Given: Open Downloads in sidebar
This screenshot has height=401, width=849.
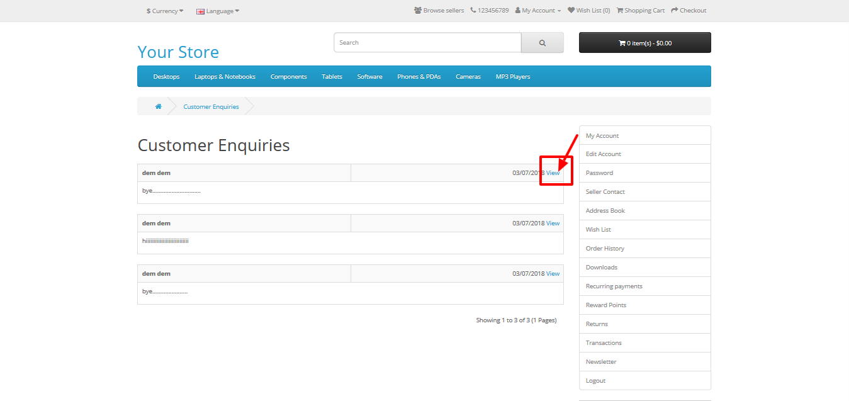Looking at the screenshot, I should [645, 268].
